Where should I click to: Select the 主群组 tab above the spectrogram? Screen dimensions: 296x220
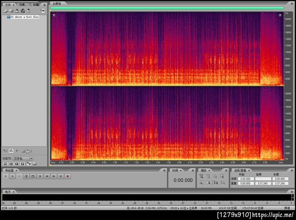(57, 4)
